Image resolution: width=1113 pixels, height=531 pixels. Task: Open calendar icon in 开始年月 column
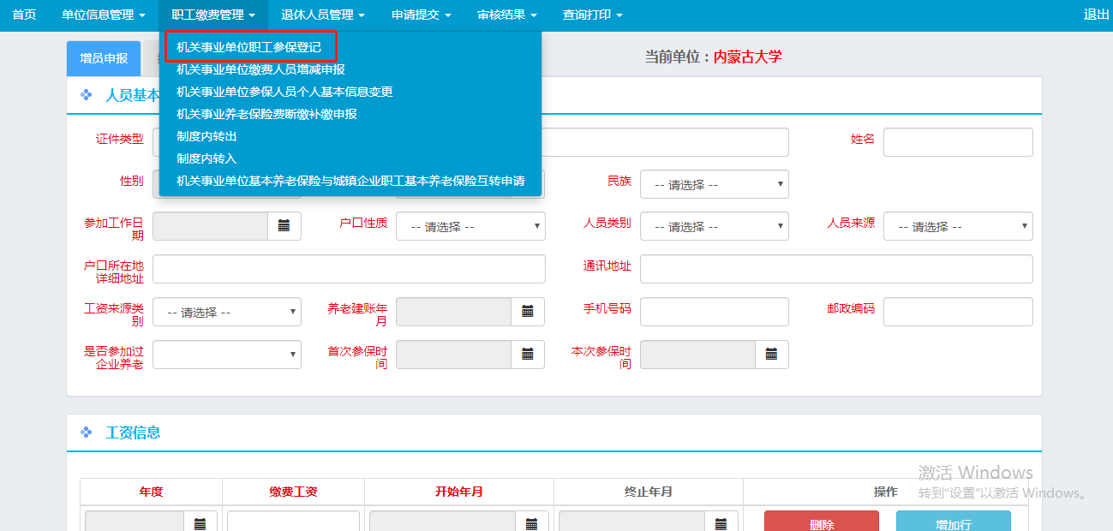(531, 522)
